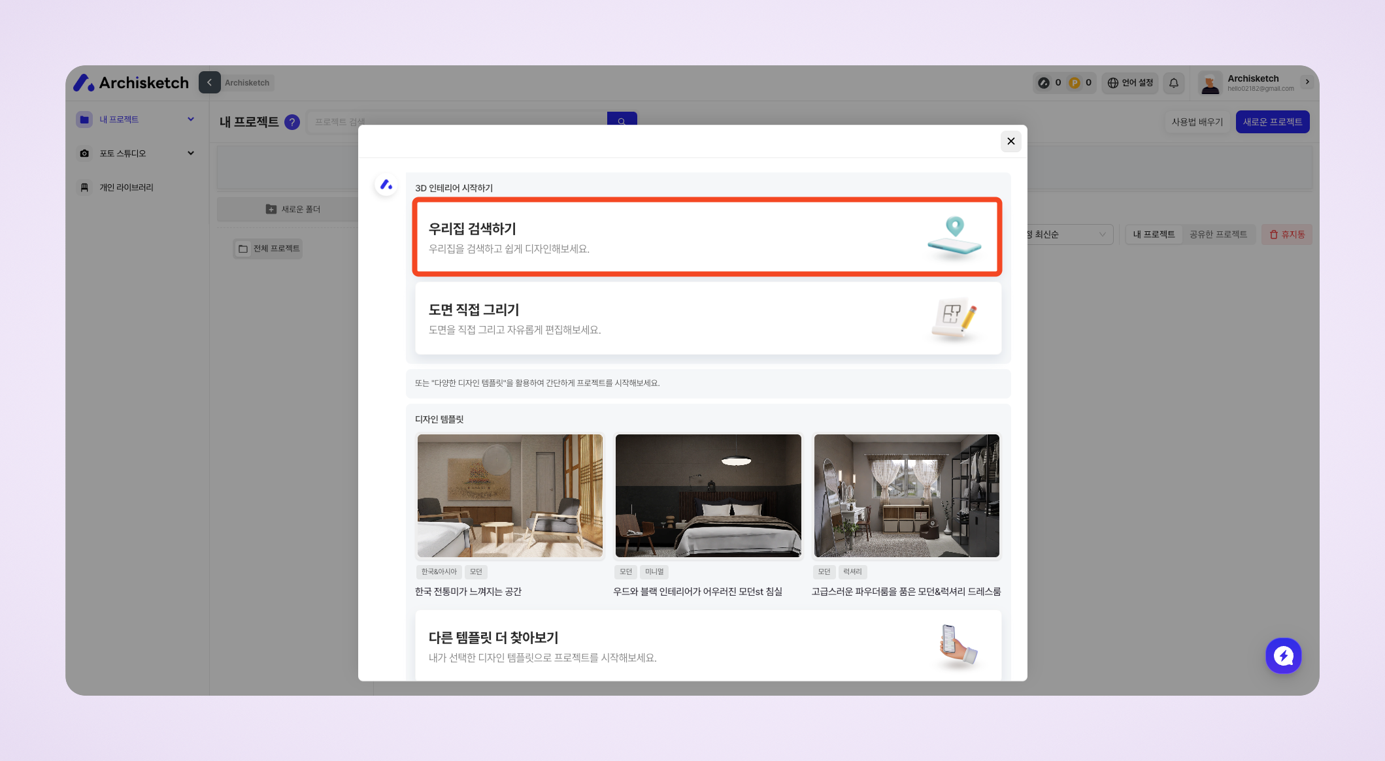Image resolution: width=1385 pixels, height=761 pixels.
Task: Click the 새로운 프로젝트 button
Action: point(1272,122)
